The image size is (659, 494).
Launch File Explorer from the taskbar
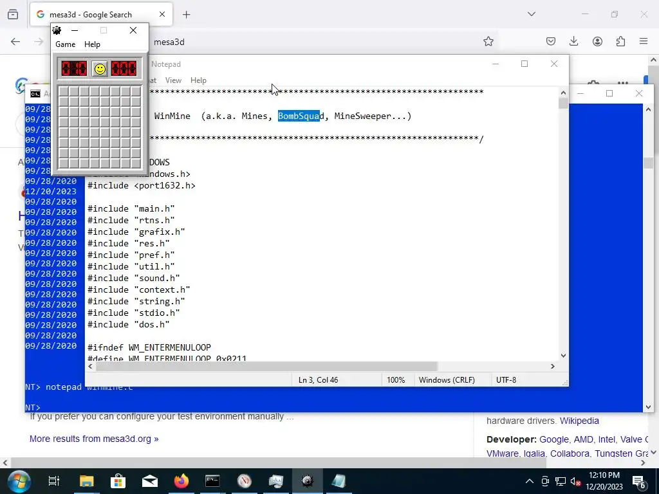[x=87, y=481]
